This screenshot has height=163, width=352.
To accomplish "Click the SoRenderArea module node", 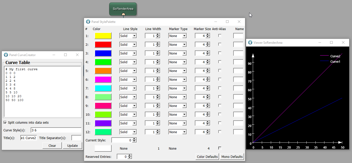I will point(123,9).
